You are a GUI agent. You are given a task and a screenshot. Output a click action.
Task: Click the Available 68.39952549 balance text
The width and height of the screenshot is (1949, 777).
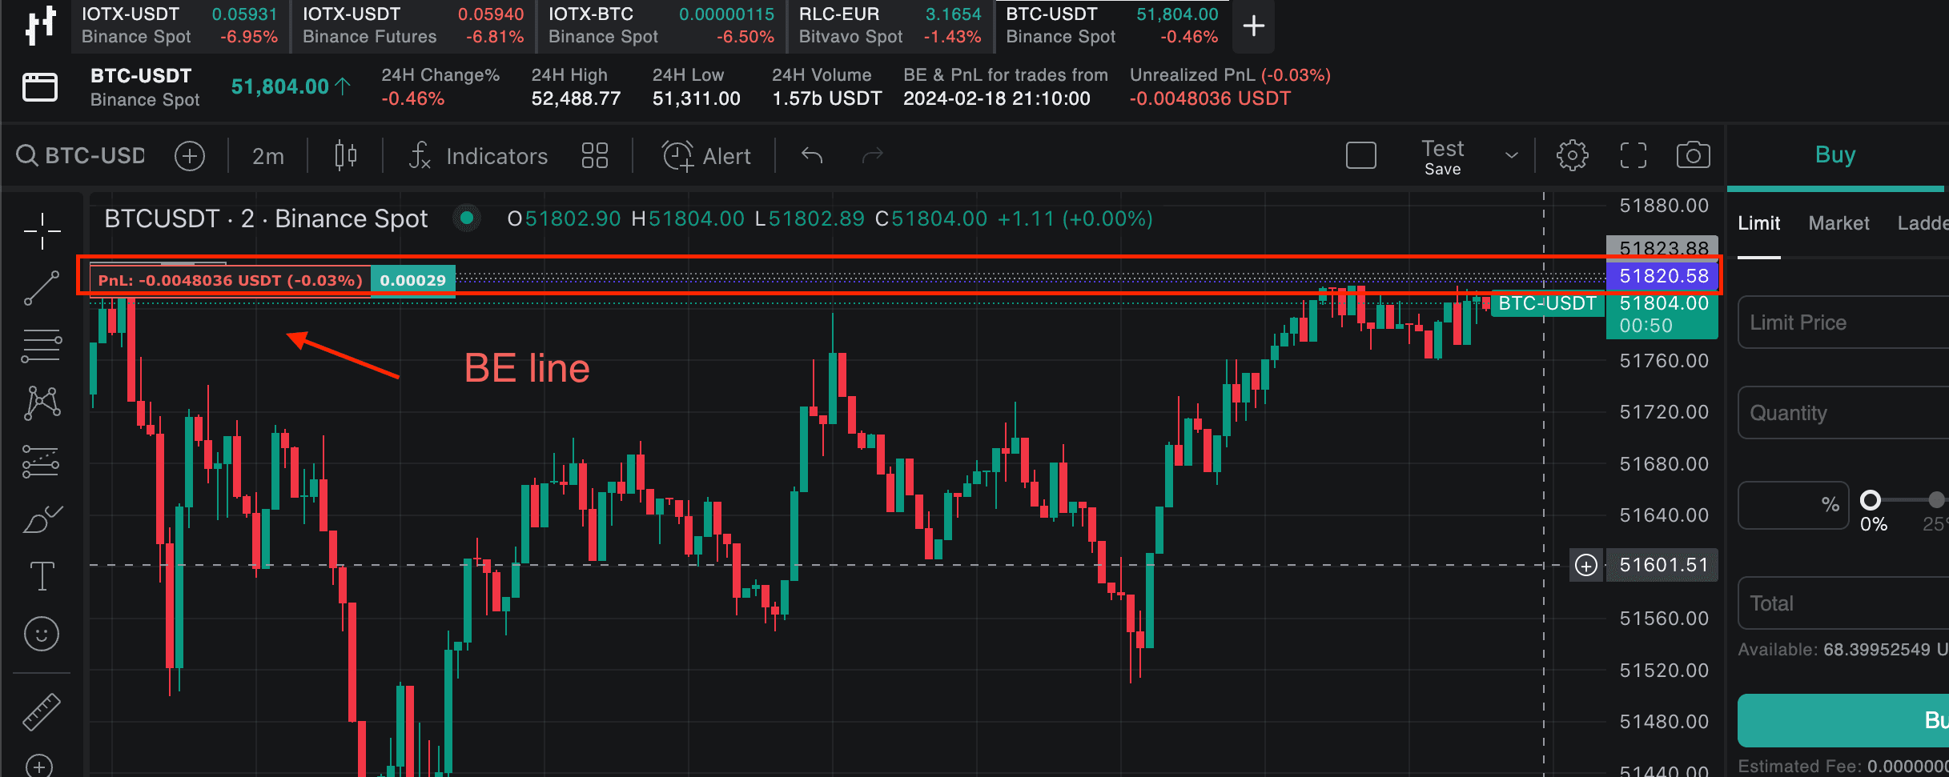coord(1843,650)
